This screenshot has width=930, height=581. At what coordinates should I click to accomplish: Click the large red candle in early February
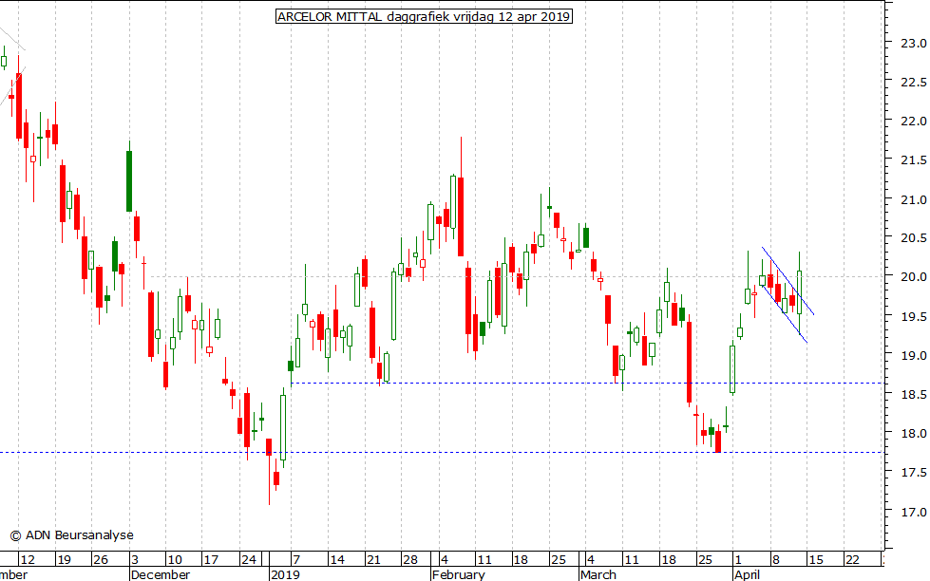[461, 216]
